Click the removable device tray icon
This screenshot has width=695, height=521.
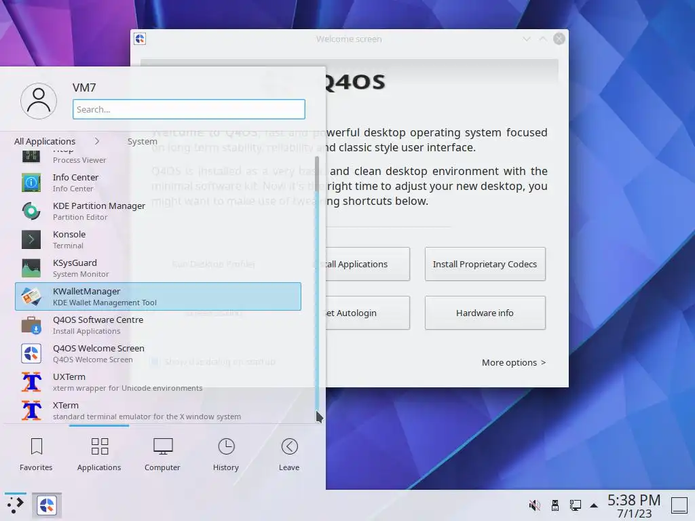point(555,505)
